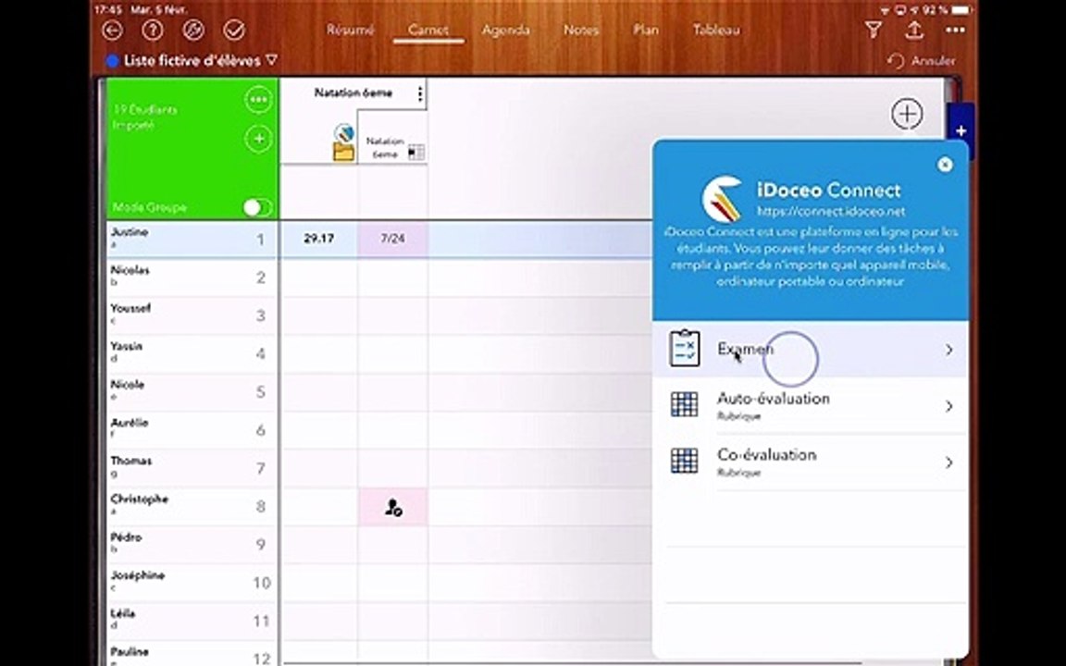Toggle the Mode Groupe switch
Viewport: 1066px width, 666px height.
point(257,207)
